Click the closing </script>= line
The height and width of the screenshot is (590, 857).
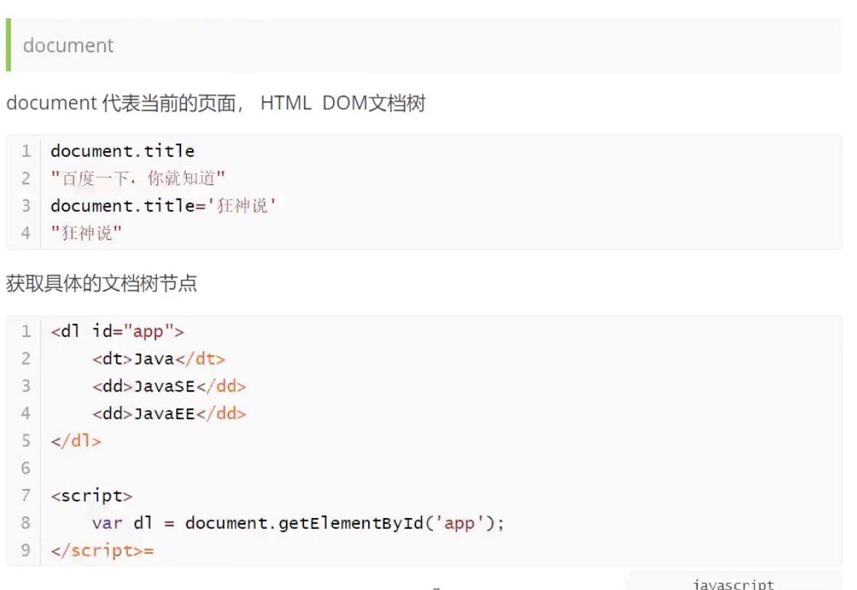103,551
